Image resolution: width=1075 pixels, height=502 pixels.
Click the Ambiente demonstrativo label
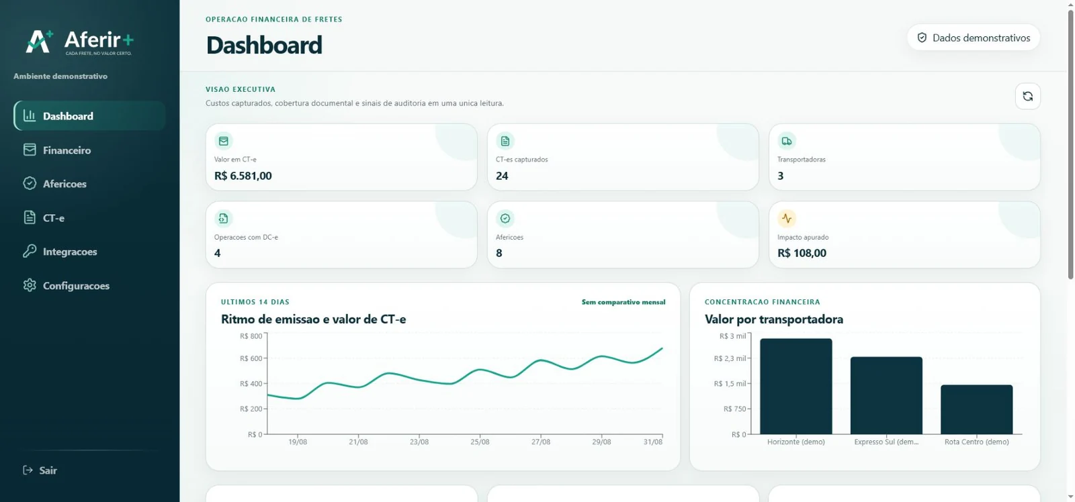pos(60,76)
